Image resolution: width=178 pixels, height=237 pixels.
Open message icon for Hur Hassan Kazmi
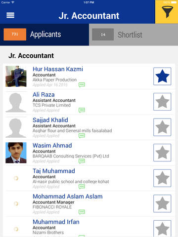pyautogui.click(x=82, y=85)
